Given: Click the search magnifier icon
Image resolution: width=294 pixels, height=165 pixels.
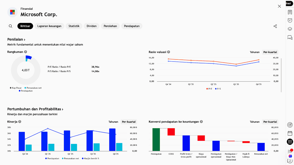Looking at the screenshot, I should pos(11,26).
